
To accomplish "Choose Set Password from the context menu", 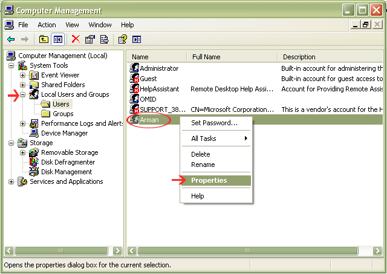I will [214, 123].
